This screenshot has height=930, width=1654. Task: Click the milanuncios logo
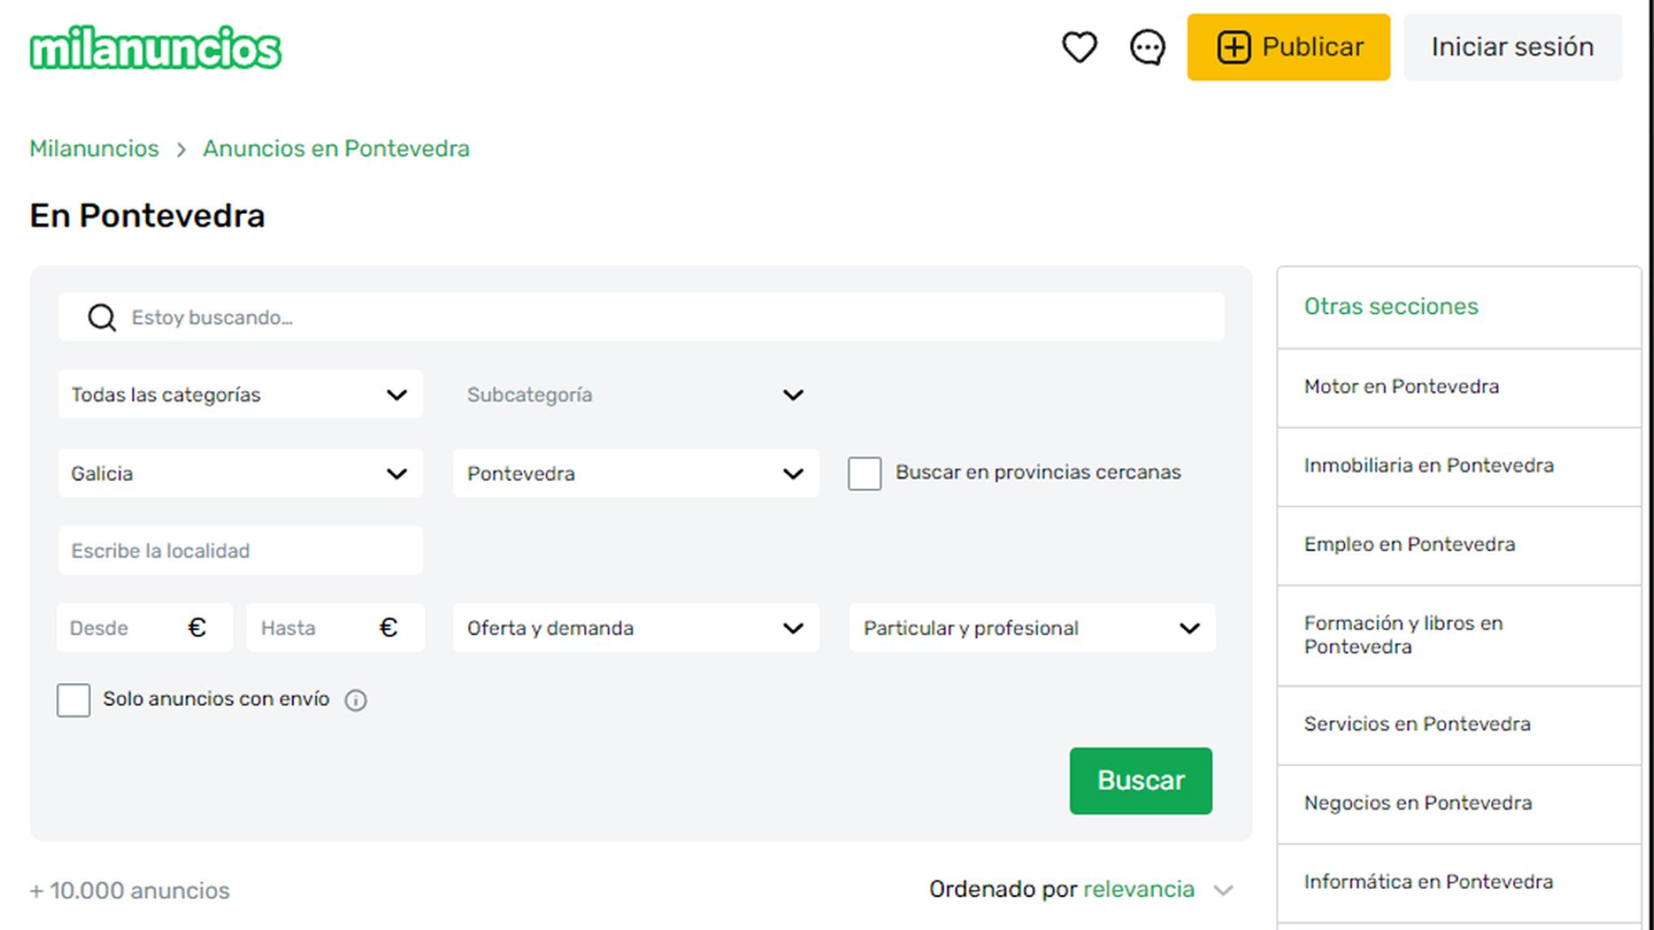155,47
